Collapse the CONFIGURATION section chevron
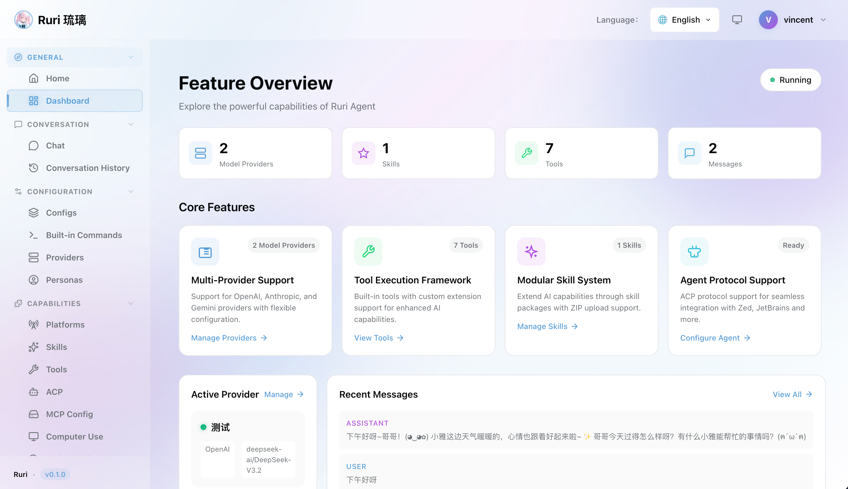Viewport: 848px width, 489px height. point(131,191)
